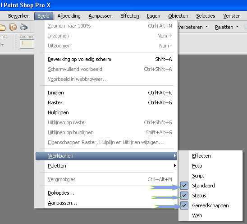Viewport: 247px width, 224px height.
Task: Click greyed Uitlijnen op raster entry
Action: coord(106,122)
